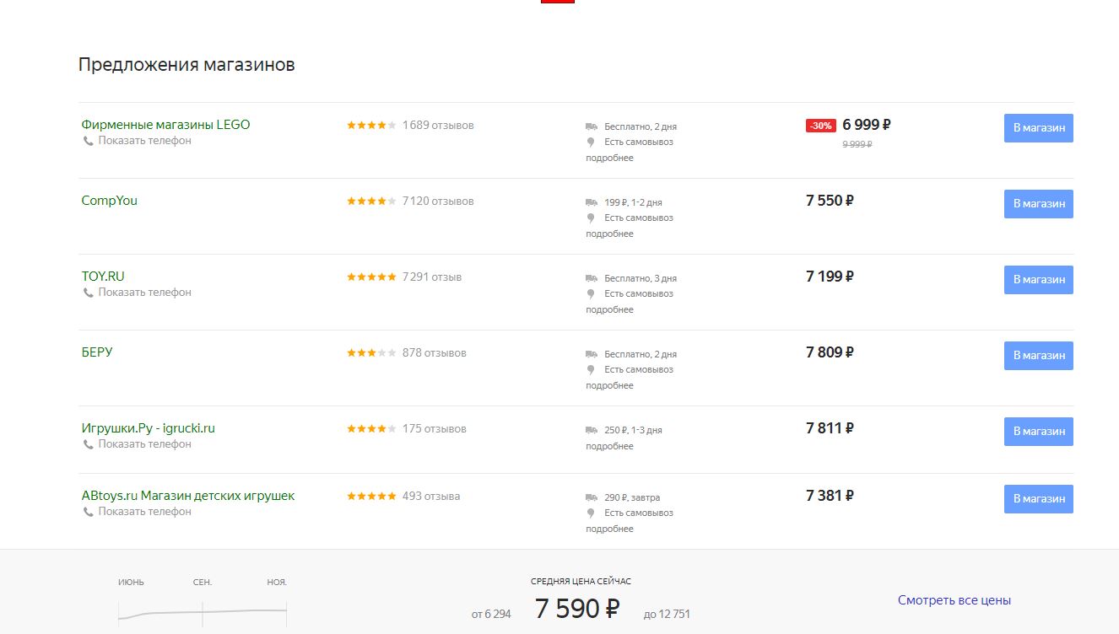Click delivery truck icon in CompYou row
The height and width of the screenshot is (634, 1119).
point(592,202)
